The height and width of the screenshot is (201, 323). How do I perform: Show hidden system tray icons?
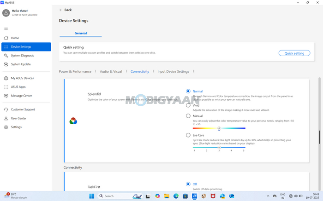pyautogui.click(x=268, y=196)
